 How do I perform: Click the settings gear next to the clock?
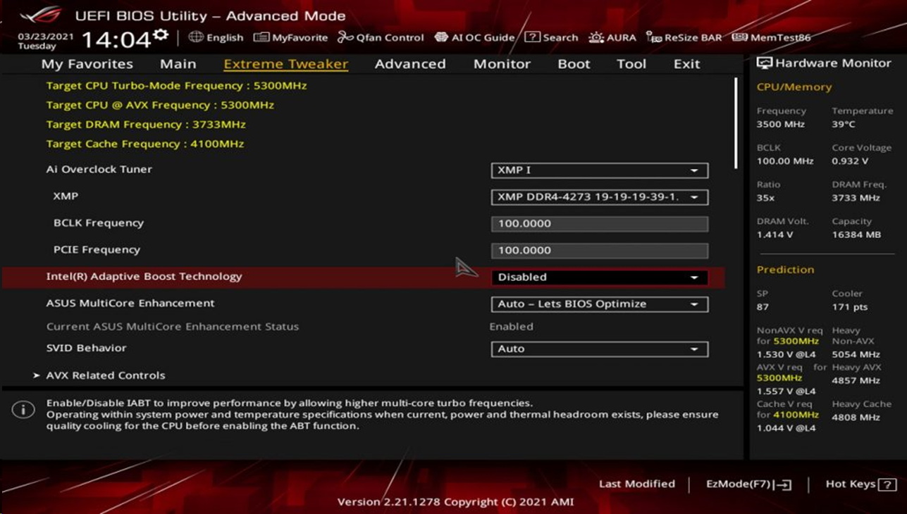coord(161,35)
